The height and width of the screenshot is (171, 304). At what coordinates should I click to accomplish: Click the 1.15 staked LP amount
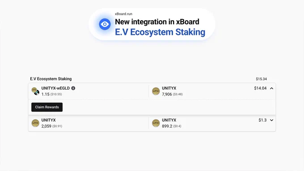[x=45, y=94]
